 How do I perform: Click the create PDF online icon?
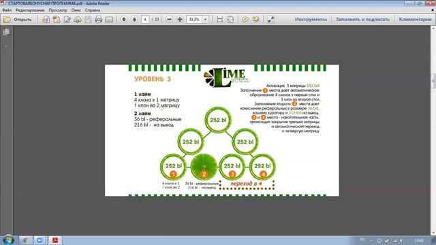46,20
